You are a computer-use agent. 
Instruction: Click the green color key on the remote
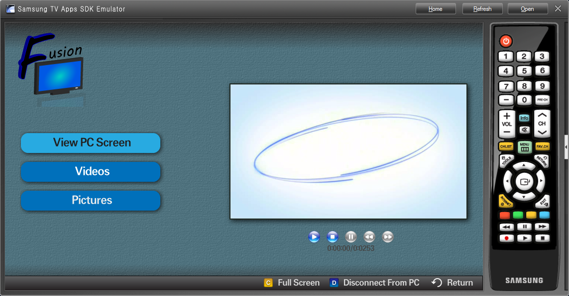(x=518, y=216)
